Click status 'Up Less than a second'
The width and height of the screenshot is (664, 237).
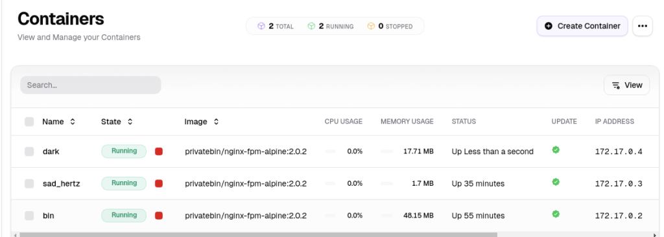click(493, 152)
